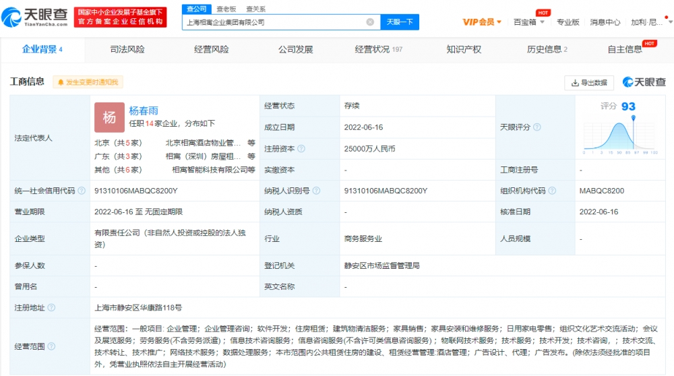Click the credit code 91310106MABQC8200Y under 统一社会信用代码

[x=136, y=191]
